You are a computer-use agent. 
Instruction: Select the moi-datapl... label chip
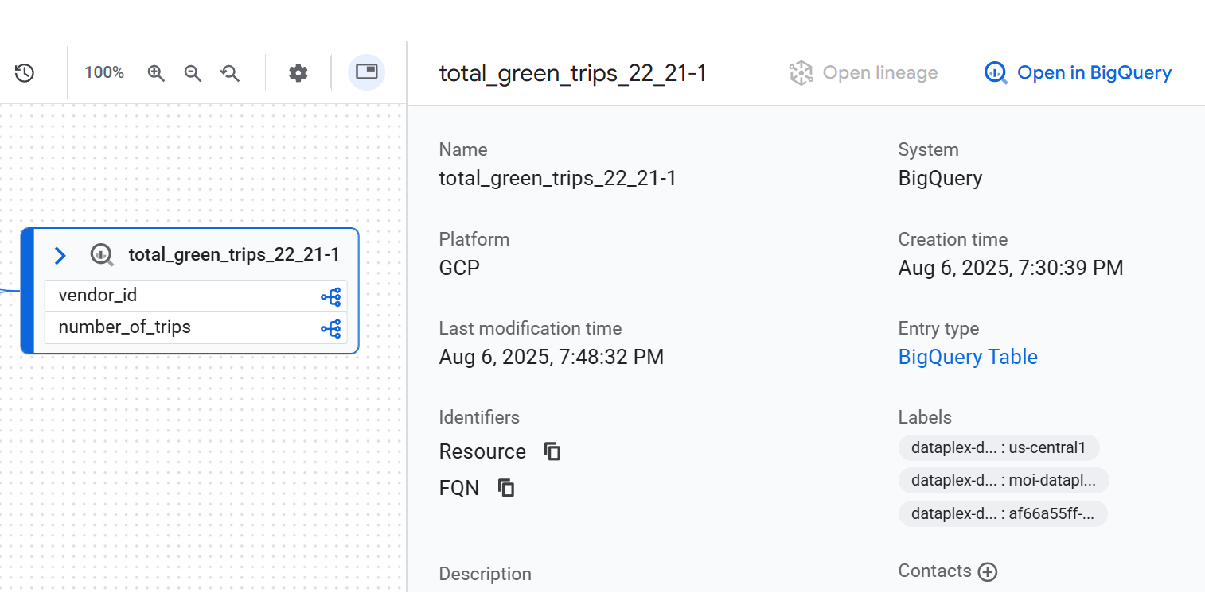coord(1003,480)
